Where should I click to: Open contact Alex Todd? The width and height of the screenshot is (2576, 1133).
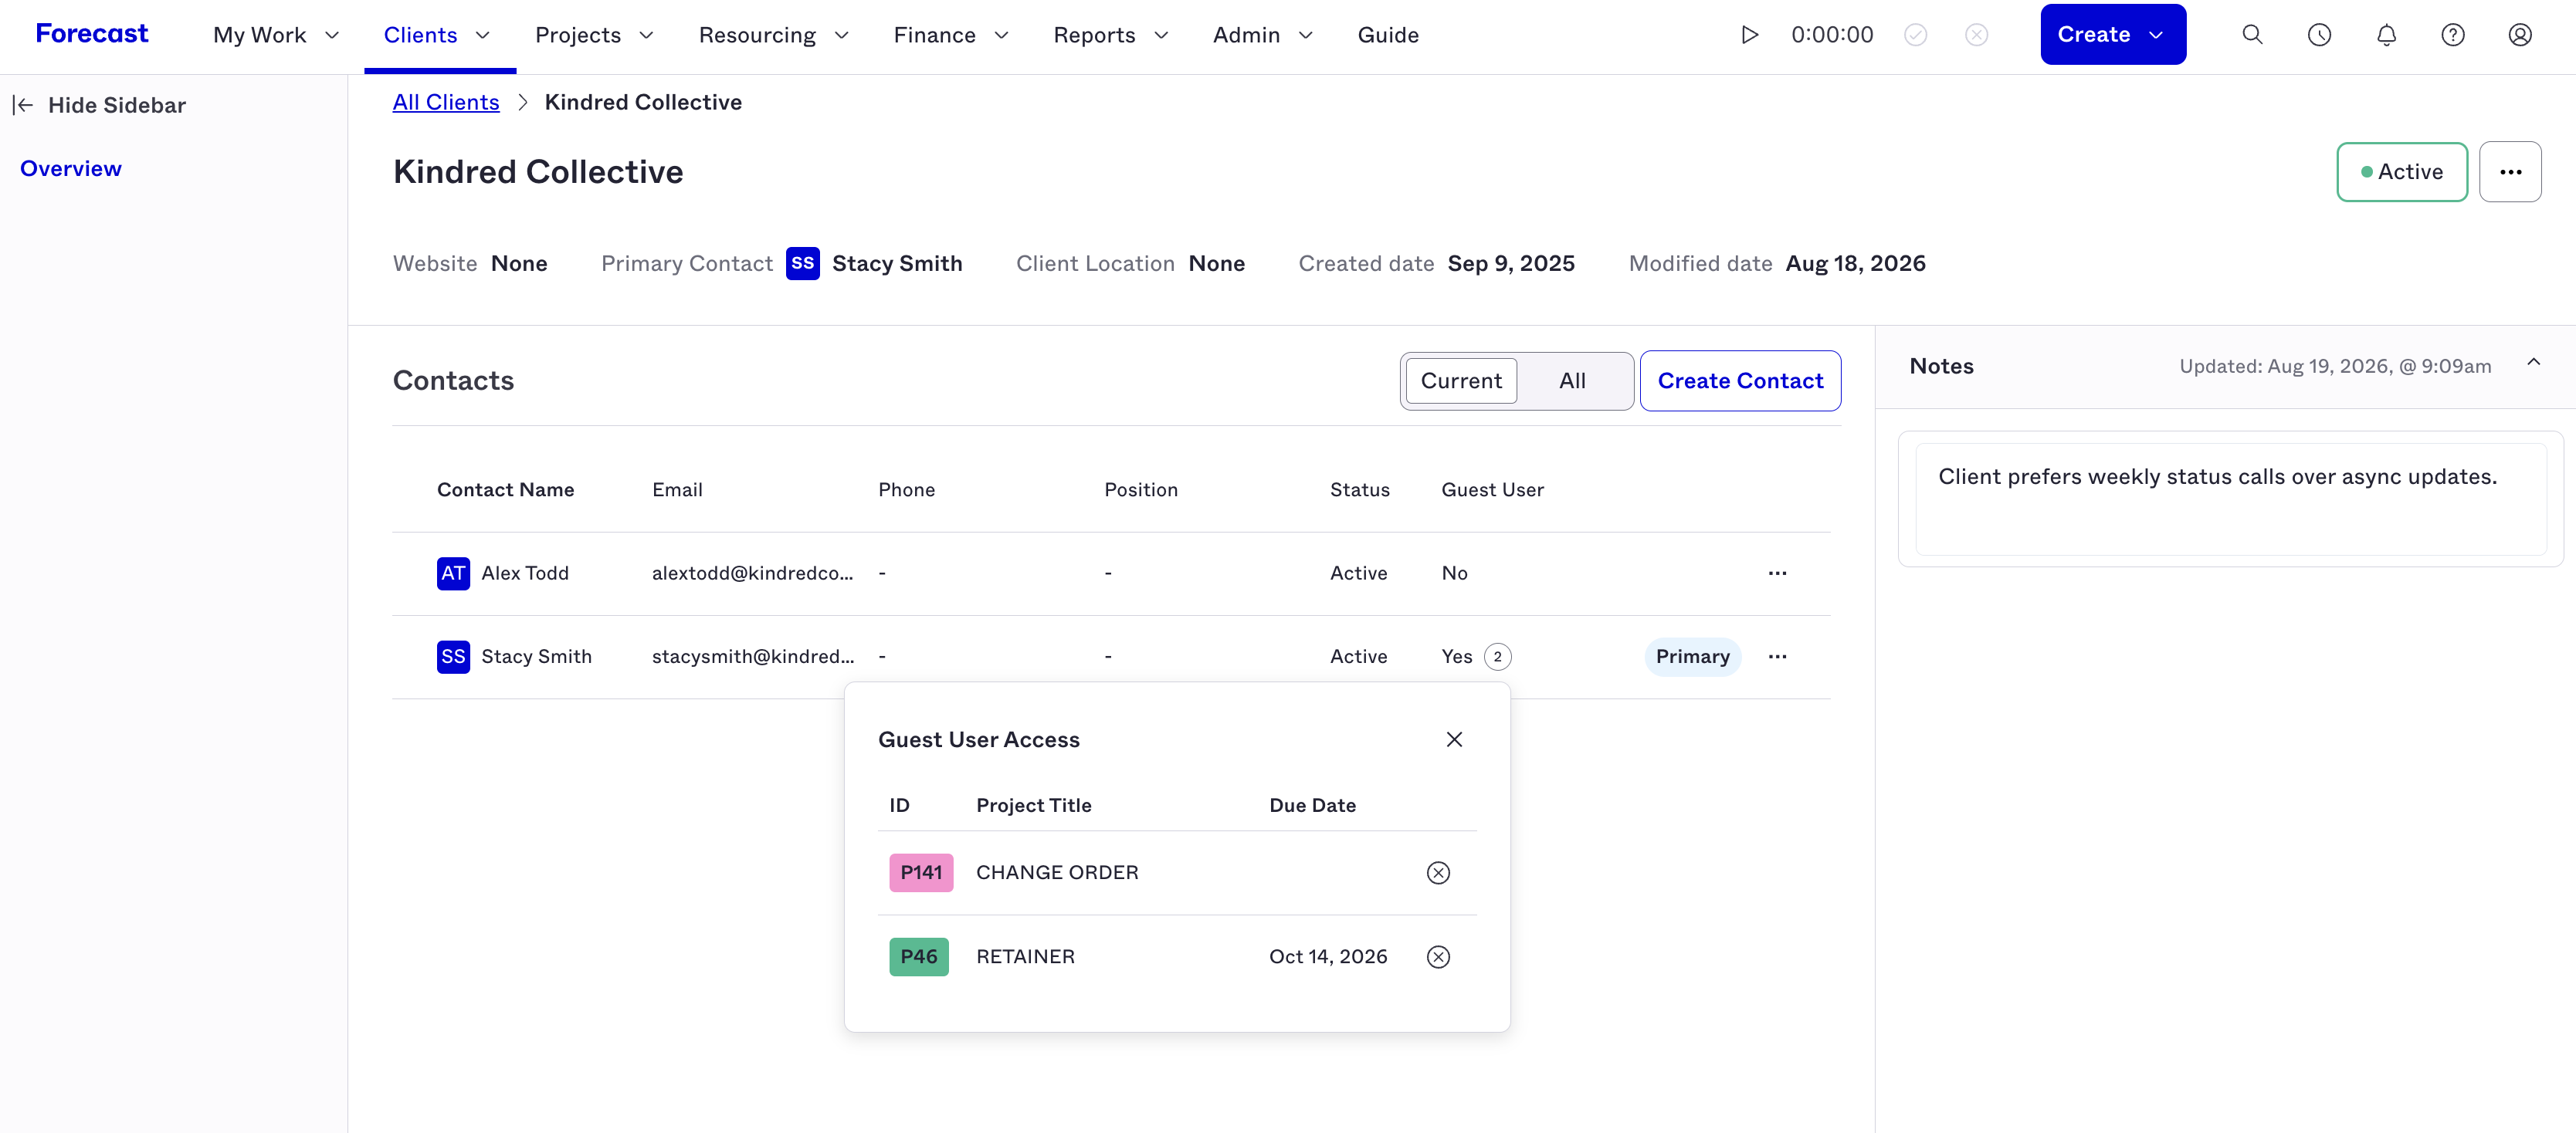[x=525, y=573]
